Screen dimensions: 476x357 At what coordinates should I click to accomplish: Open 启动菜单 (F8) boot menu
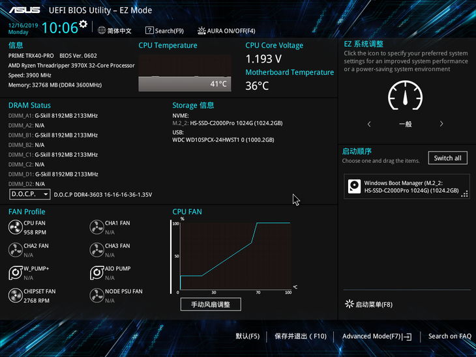pos(369,304)
